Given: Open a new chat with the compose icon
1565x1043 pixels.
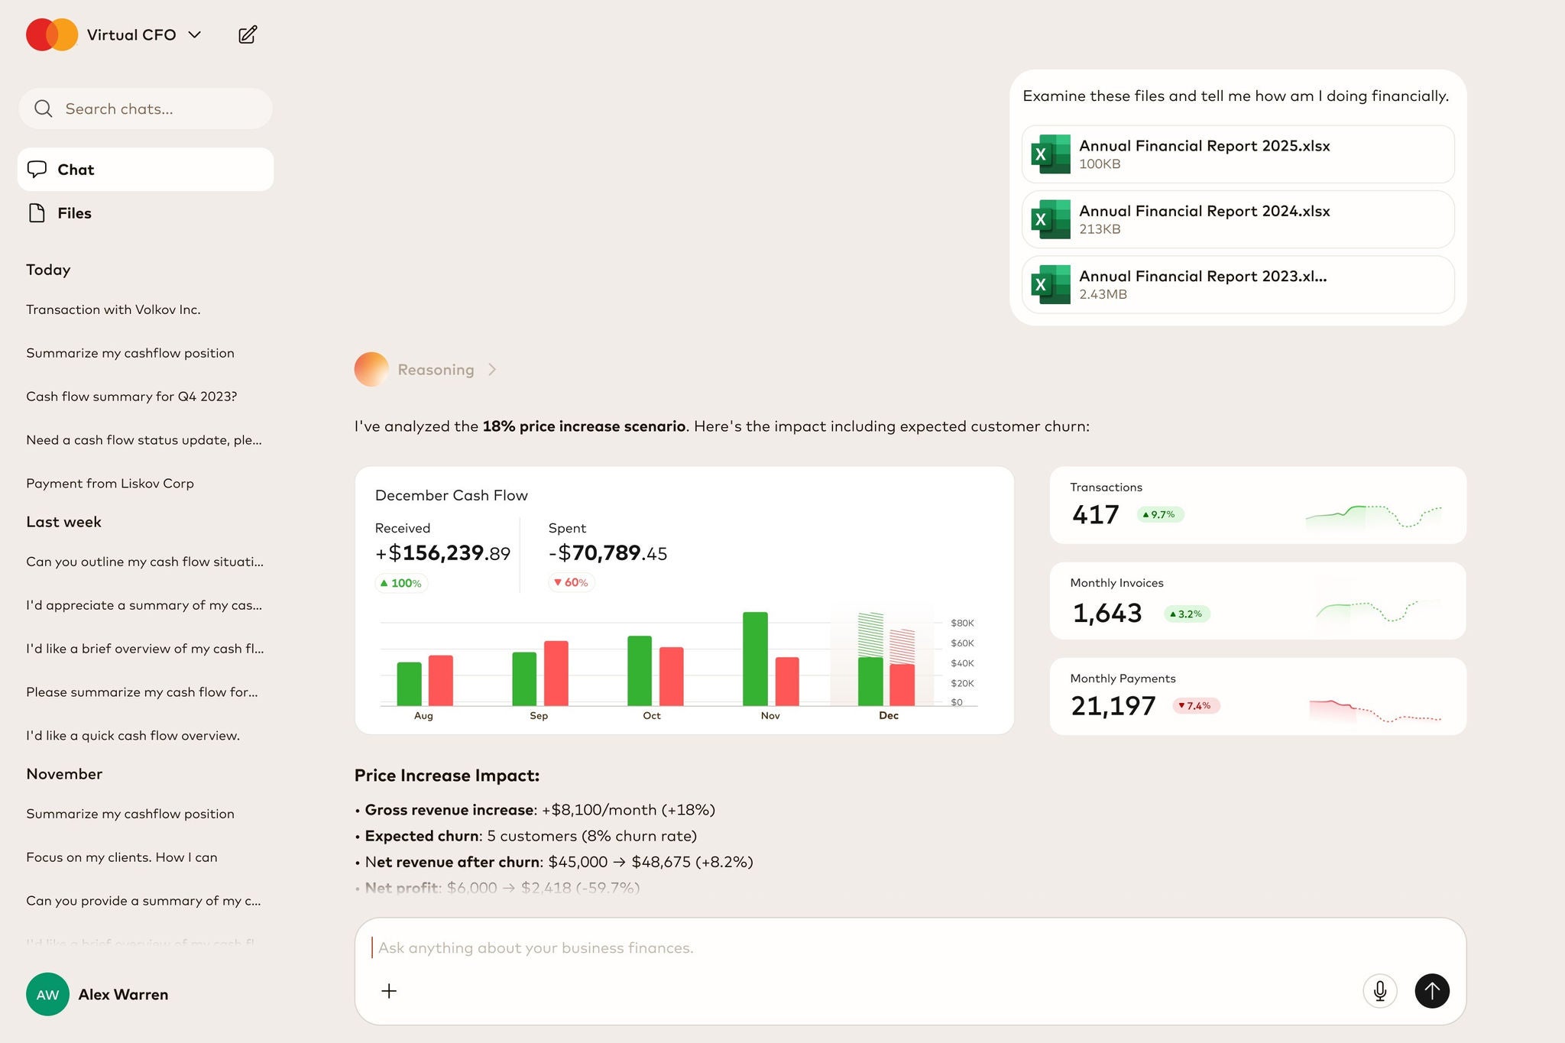Looking at the screenshot, I should pos(246,34).
